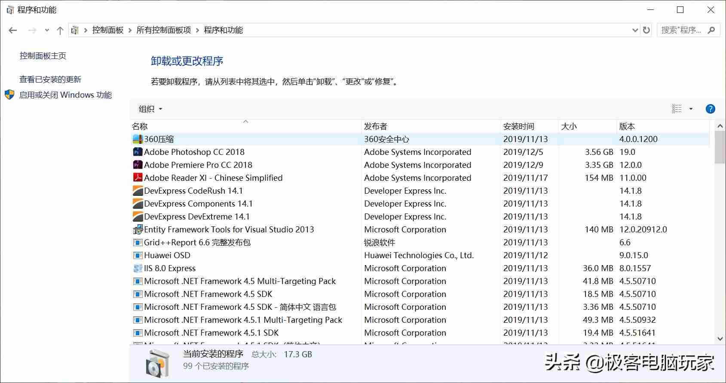Image resolution: width=726 pixels, height=383 pixels.
Task: Click the list scrollbar up arrow
Action: (x=720, y=126)
